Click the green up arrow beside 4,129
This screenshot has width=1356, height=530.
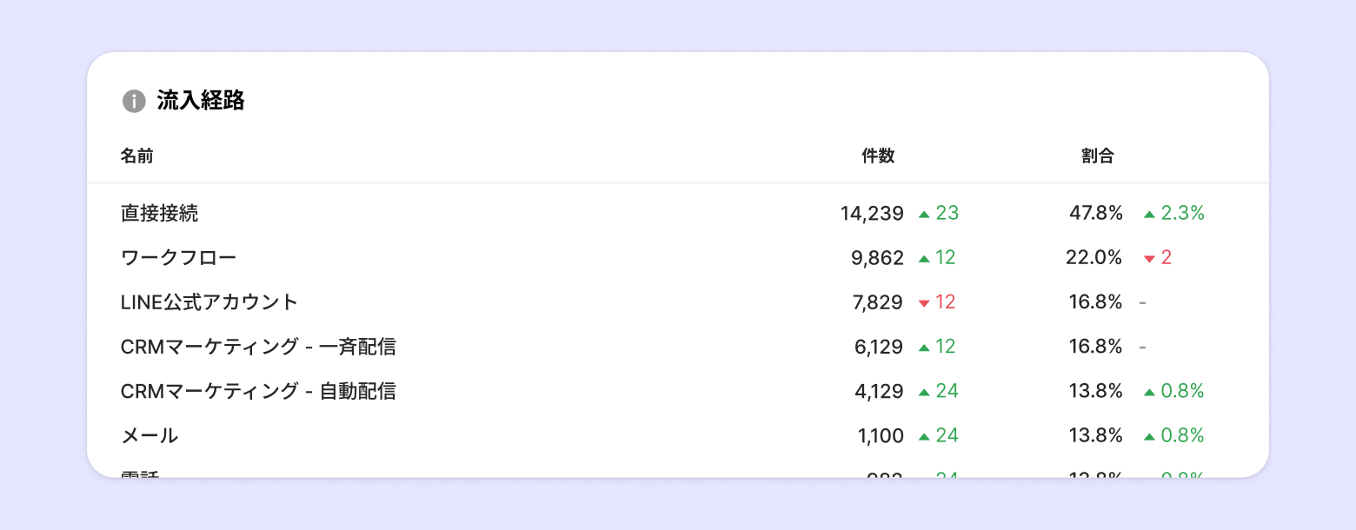pyautogui.click(x=924, y=392)
